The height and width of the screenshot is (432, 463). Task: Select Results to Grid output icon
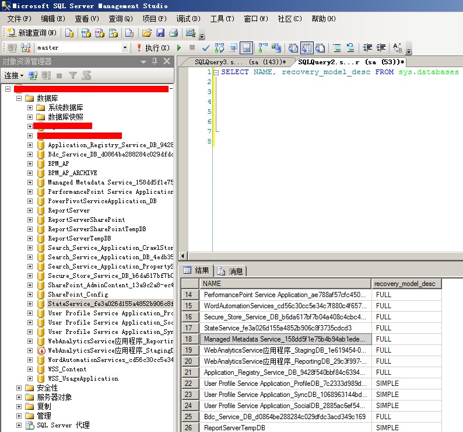307,48
